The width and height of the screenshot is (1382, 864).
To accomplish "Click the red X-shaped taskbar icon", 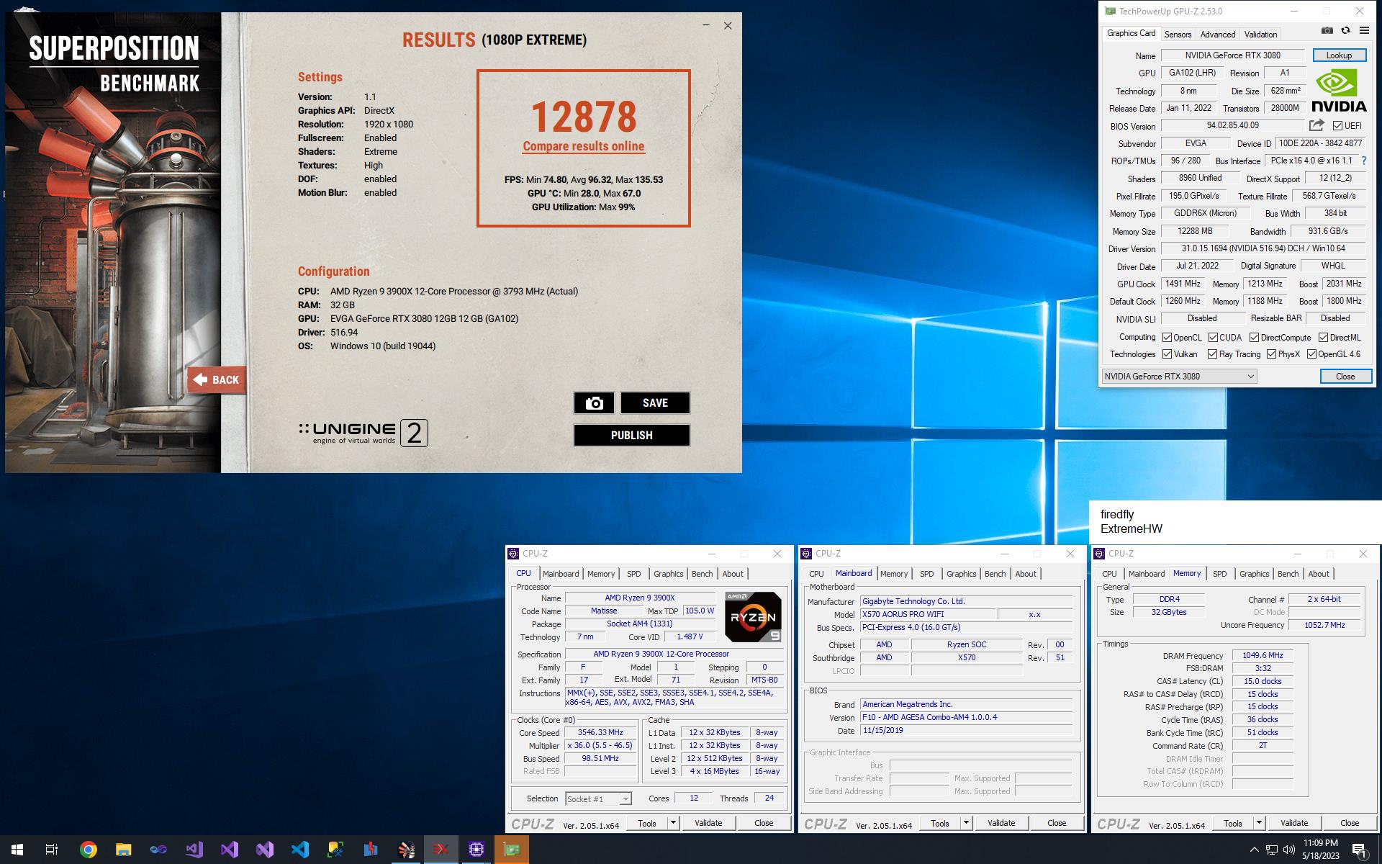I will (441, 850).
